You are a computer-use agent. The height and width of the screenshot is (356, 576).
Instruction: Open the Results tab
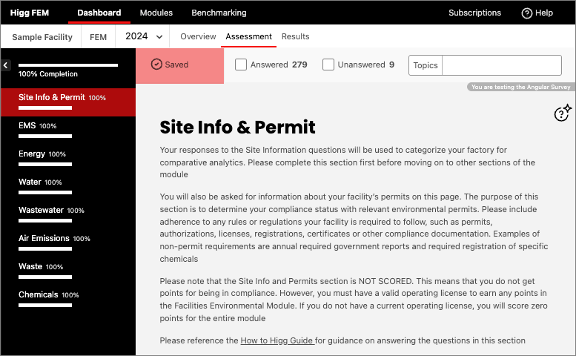point(295,36)
